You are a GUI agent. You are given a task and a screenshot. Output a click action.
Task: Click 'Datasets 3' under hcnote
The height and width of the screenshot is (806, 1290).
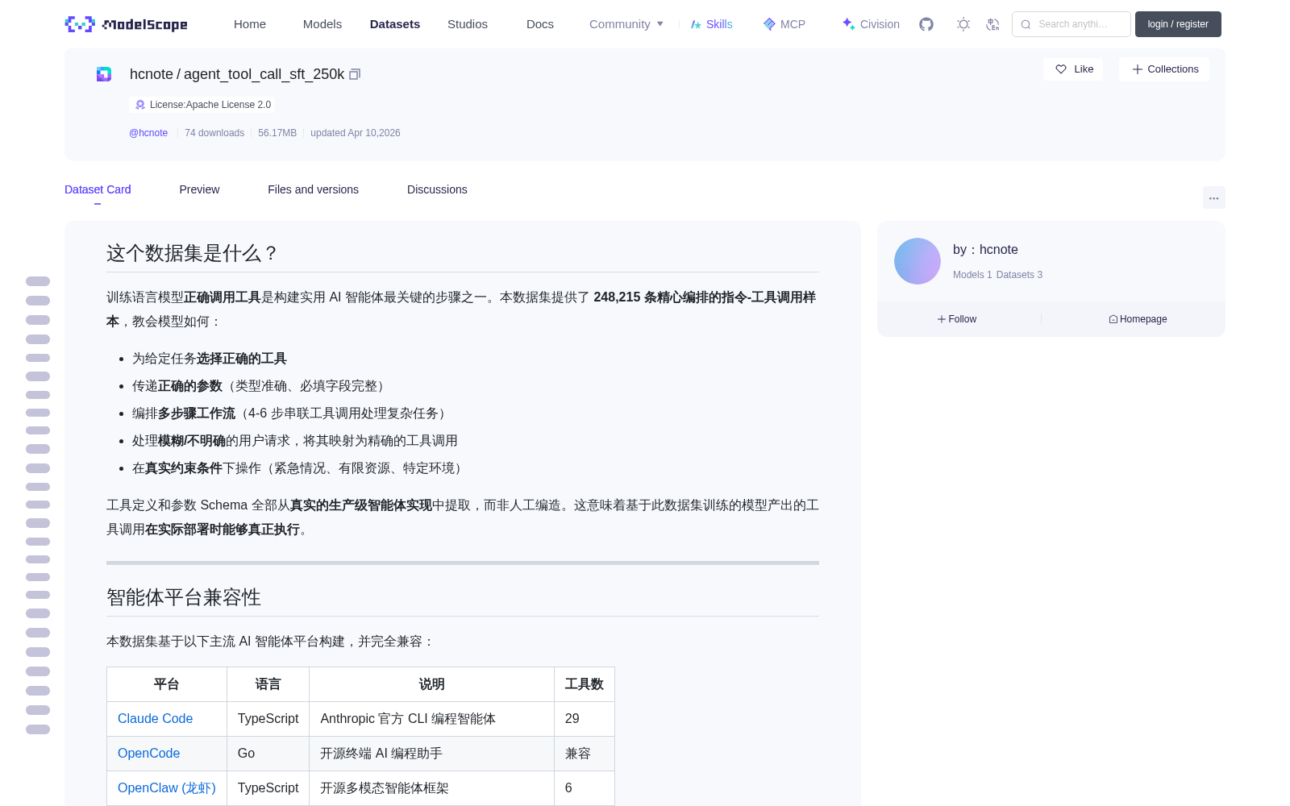pos(1019,275)
